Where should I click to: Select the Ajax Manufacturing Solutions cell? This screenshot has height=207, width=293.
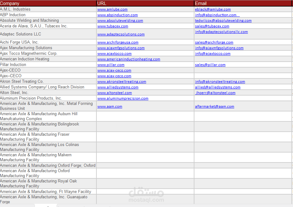pos(48,48)
